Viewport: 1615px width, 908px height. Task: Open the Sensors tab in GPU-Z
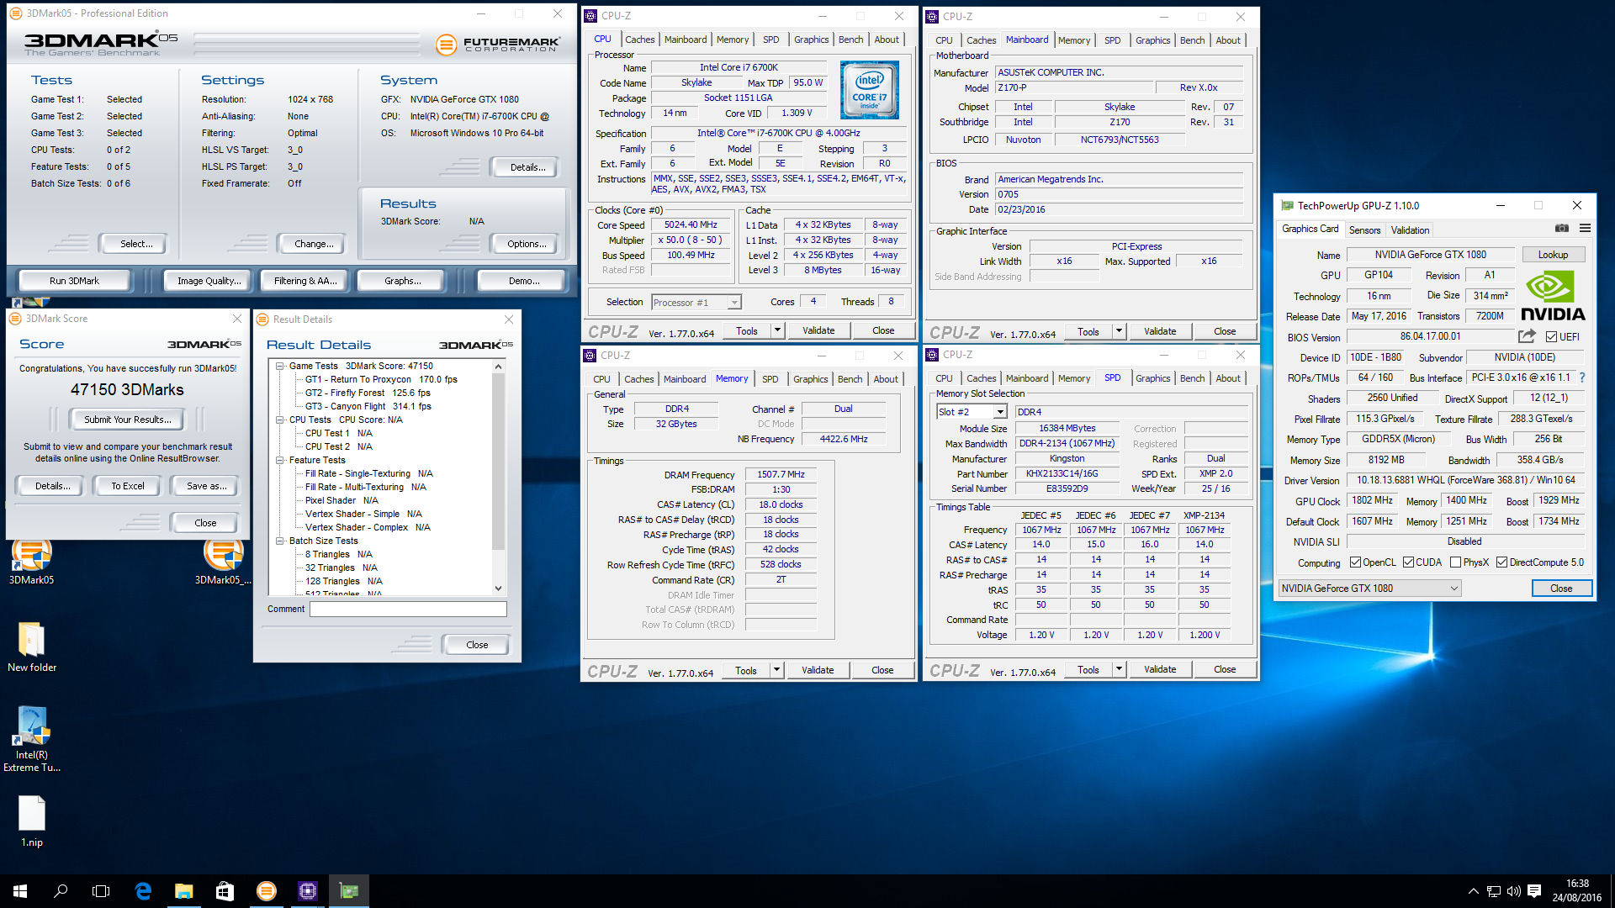[x=1364, y=230]
